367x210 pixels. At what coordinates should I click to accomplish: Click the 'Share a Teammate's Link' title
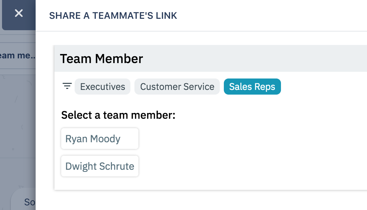point(113,15)
